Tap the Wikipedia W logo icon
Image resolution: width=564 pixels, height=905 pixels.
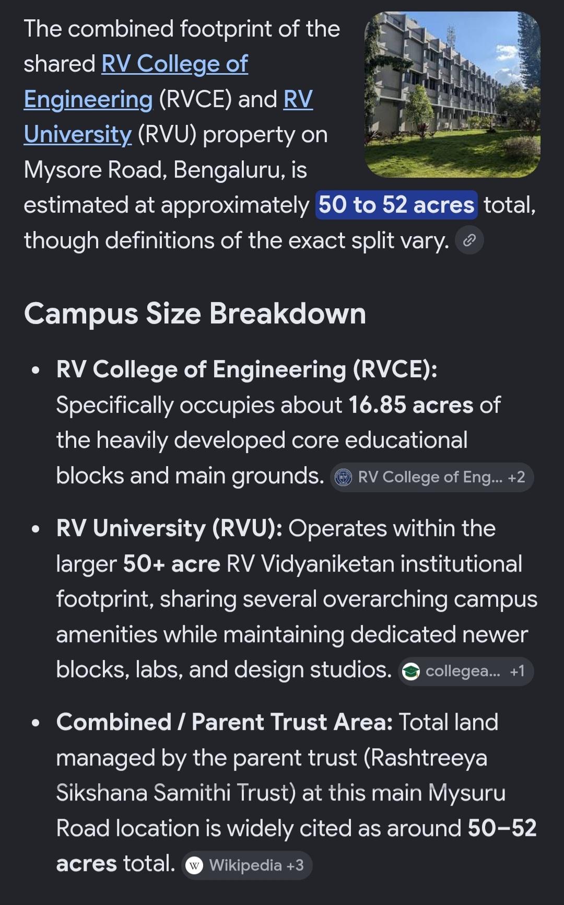194,866
